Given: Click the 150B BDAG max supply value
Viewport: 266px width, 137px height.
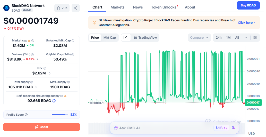Looking at the screenshot, I should click(x=60, y=87).
